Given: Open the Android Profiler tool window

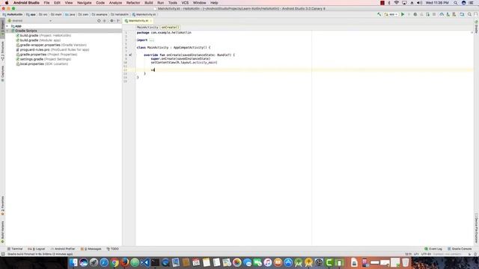Looking at the screenshot, I should click(x=63, y=249).
